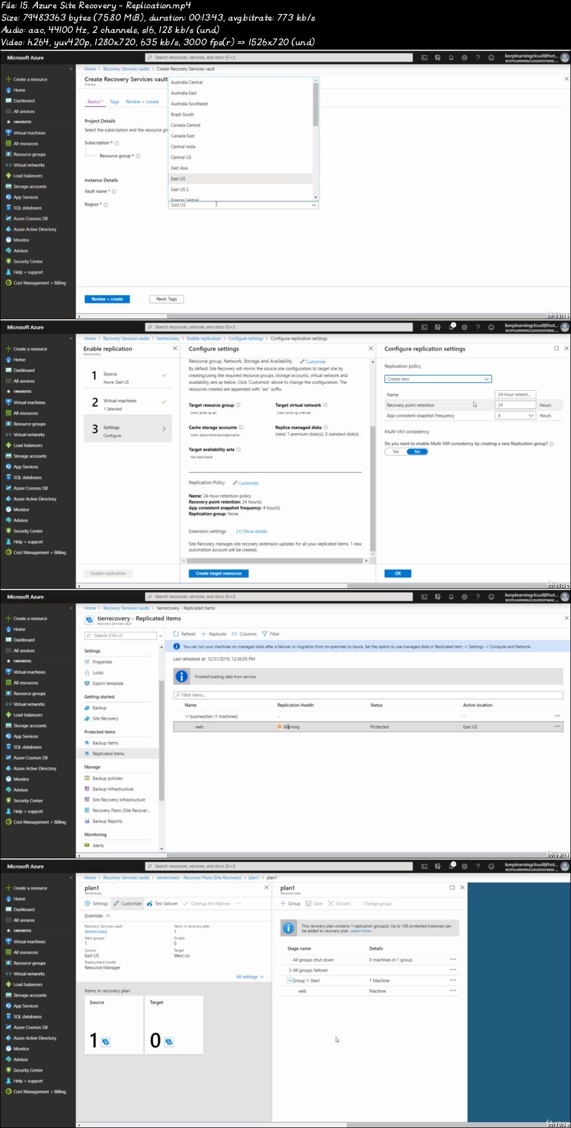Collapse the Essentials section in plan1
This screenshot has width=571, height=1128.
coord(108,916)
